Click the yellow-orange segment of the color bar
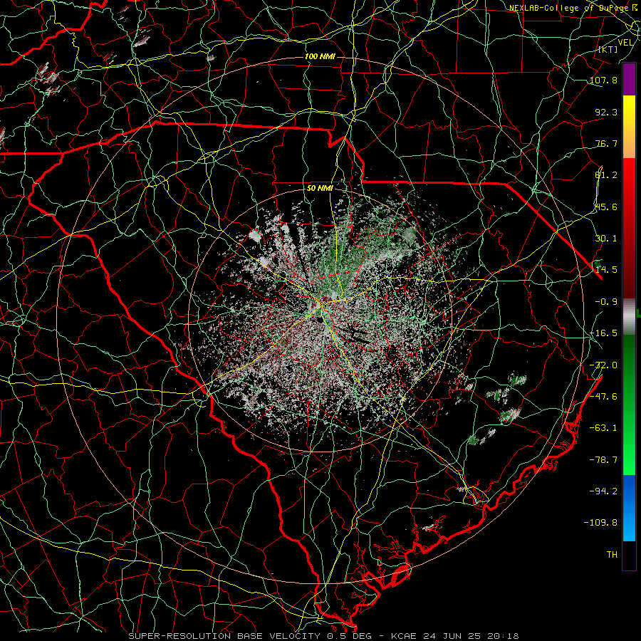This screenshot has width=641, height=641. point(629,127)
